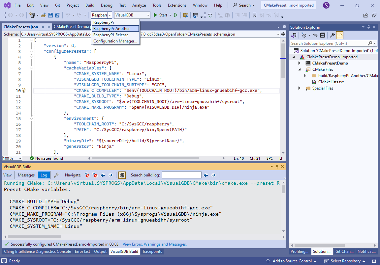
Task: Click the Save All toolbar icon
Action: [58, 15]
